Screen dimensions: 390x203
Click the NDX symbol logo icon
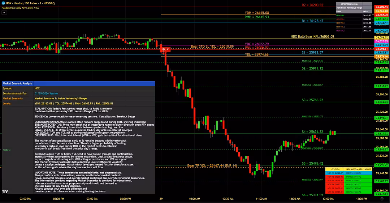pyautogui.click(x=3, y=3)
